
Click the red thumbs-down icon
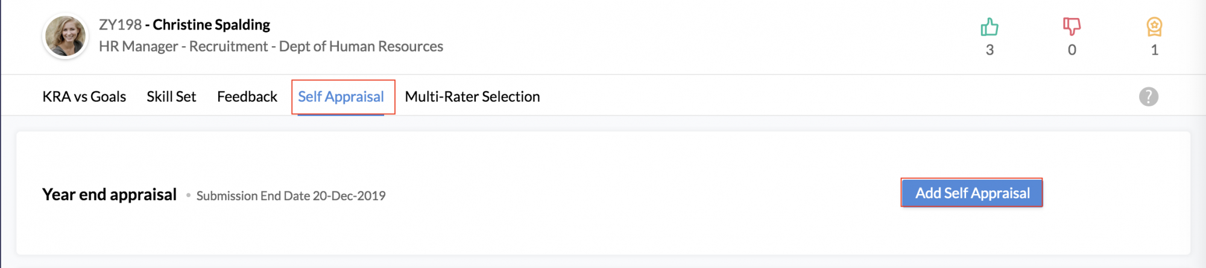coord(1072,26)
